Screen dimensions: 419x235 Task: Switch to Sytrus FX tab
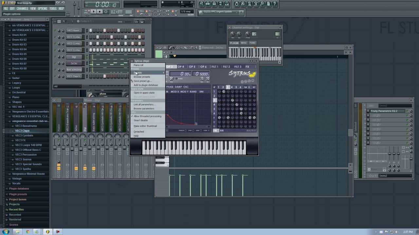coord(247,67)
